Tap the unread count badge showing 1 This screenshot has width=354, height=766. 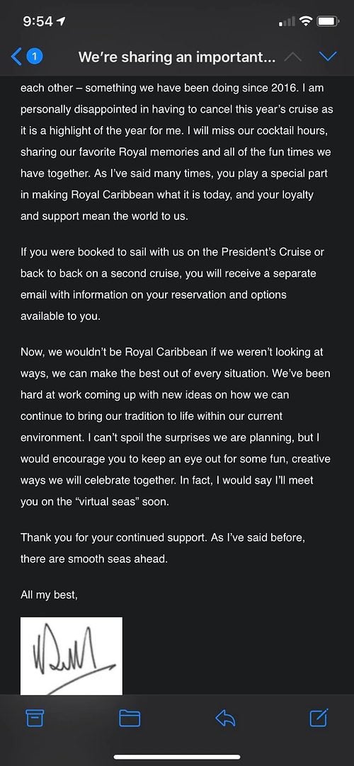[x=34, y=57]
